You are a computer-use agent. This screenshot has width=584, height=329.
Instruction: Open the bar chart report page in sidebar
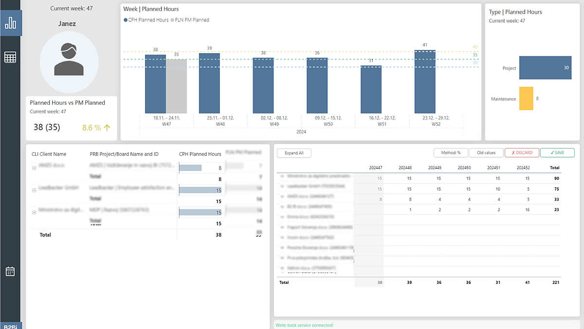click(11, 23)
